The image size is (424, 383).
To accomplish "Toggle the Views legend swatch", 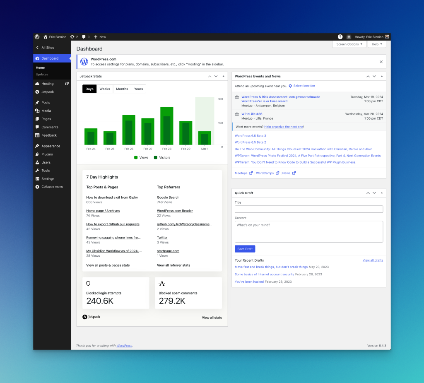I will [x=136, y=157].
